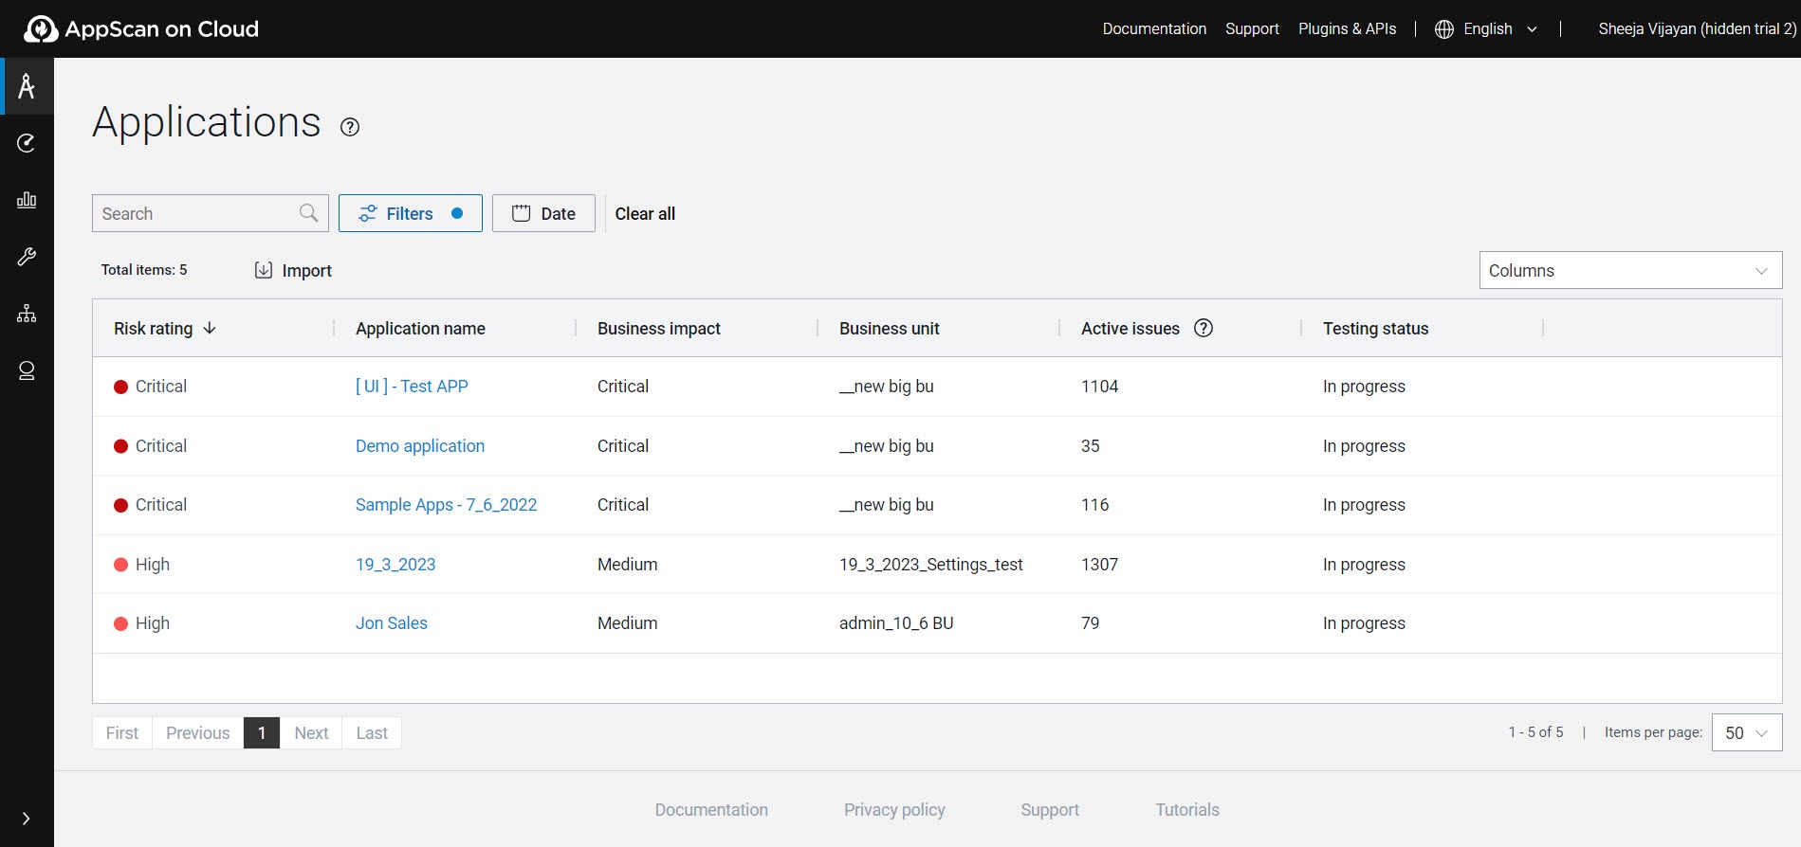
Task: Open the English language selector
Action: (1486, 29)
